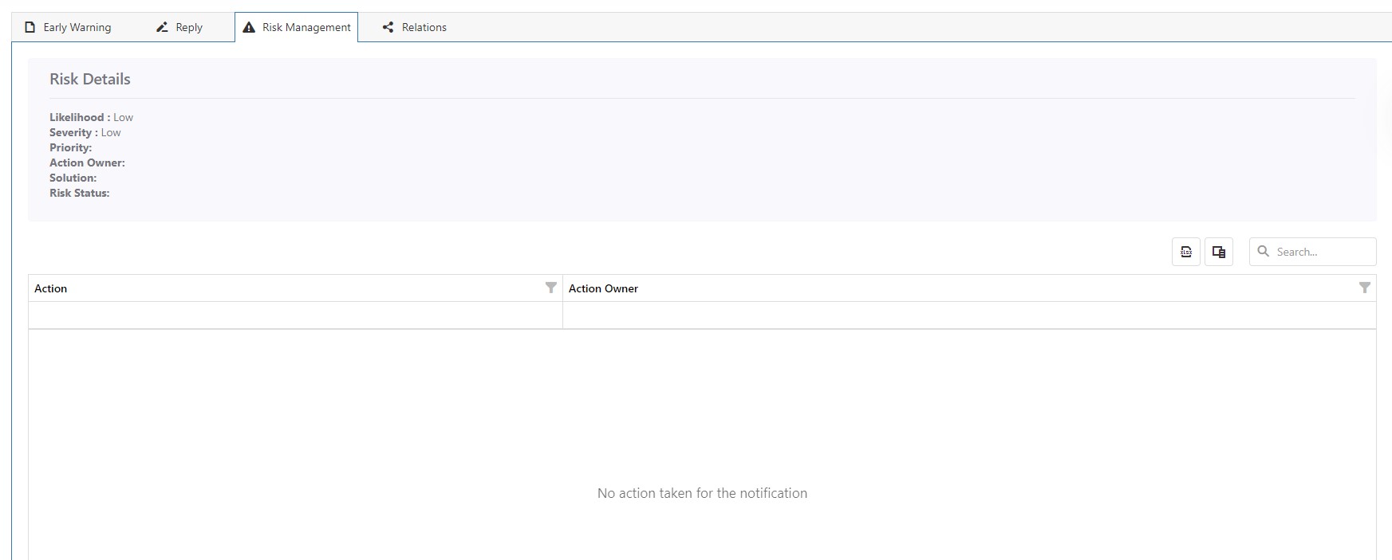Click the 'No action taken for the notification' message
Image resolution: width=1392 pixels, height=560 pixels.
point(702,493)
